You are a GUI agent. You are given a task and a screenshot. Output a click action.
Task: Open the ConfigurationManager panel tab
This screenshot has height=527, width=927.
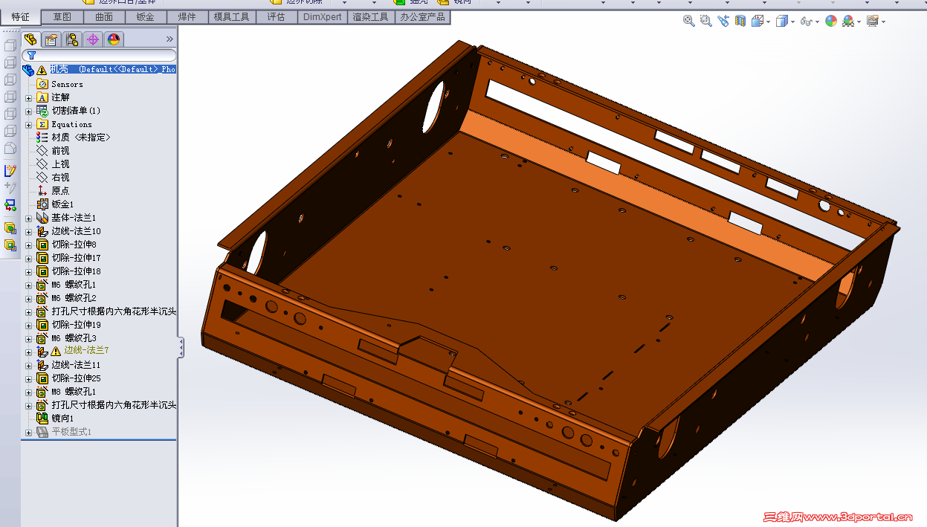72,39
